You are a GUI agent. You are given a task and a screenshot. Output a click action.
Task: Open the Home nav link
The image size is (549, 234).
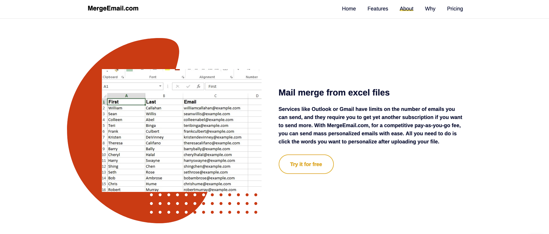click(349, 9)
